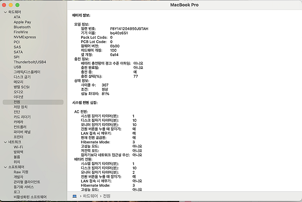Open the Bluetooth sidebar item
The image size is (302, 202).
tap(22, 27)
